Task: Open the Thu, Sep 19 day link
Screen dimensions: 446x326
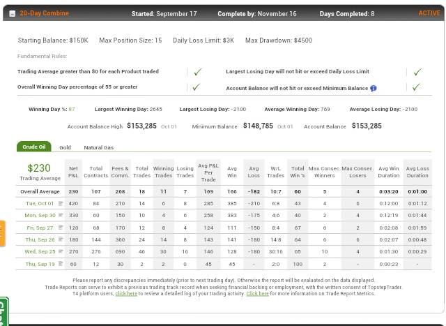Action: (x=40, y=264)
